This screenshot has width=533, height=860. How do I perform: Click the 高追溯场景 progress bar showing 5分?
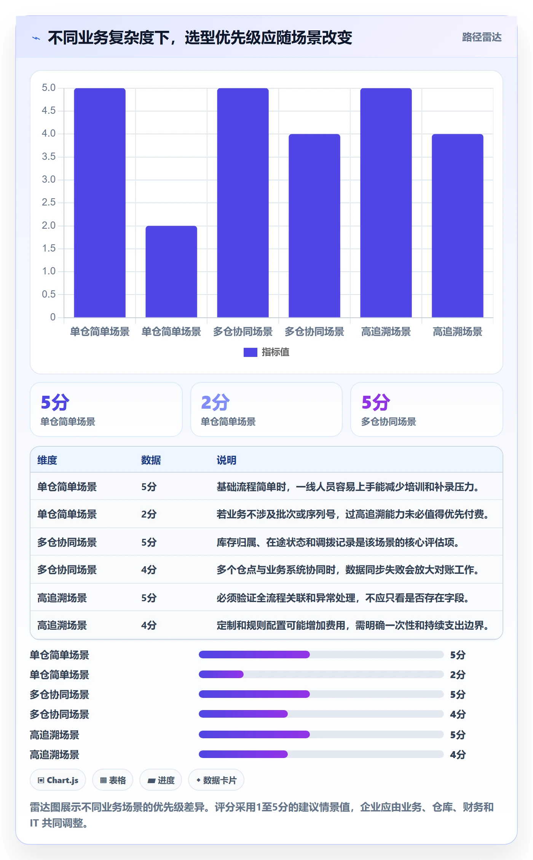coord(321,734)
